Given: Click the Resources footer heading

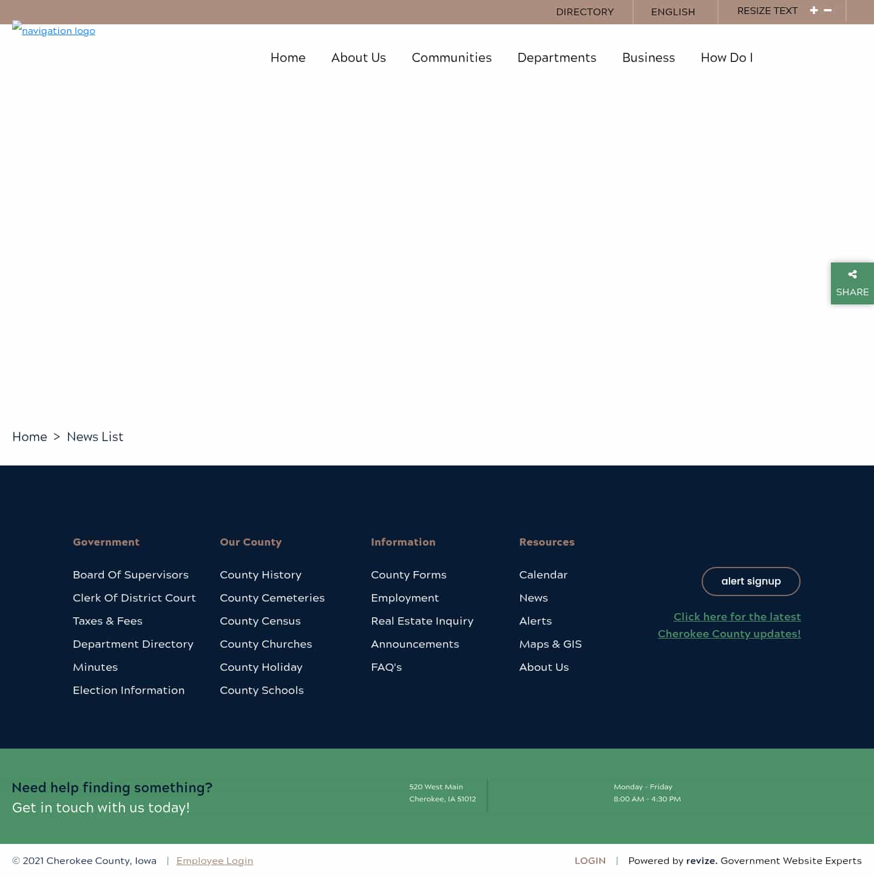Looking at the screenshot, I should tap(547, 542).
